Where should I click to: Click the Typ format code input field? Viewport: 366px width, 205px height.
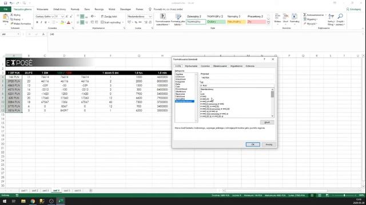tap(237, 85)
